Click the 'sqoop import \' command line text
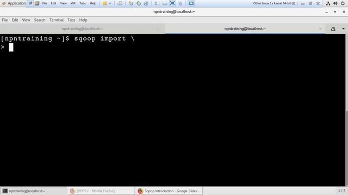 tap(104, 38)
